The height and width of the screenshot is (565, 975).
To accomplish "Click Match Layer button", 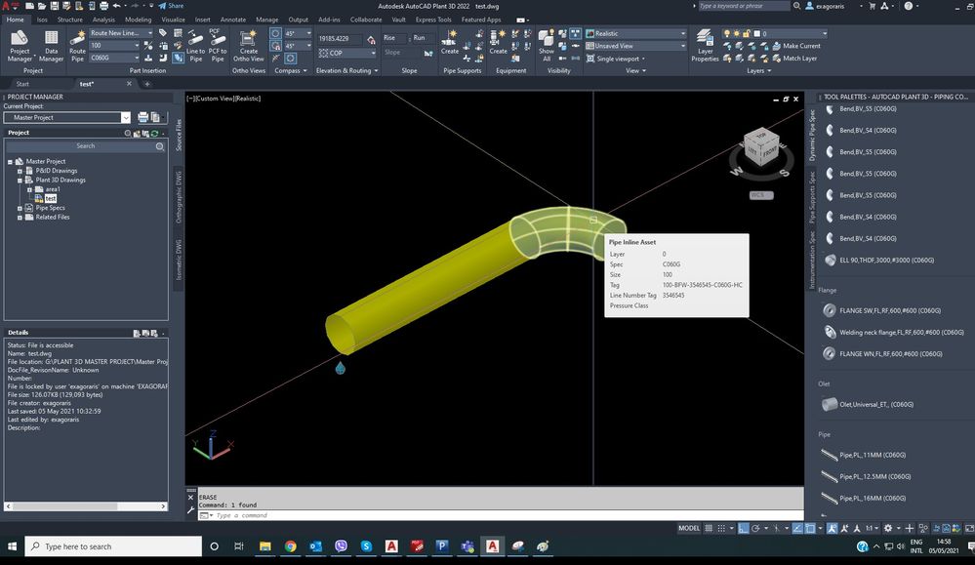I will (x=794, y=59).
